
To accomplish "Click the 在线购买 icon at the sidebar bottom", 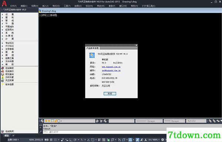I will pyautogui.click(x=3, y=131).
